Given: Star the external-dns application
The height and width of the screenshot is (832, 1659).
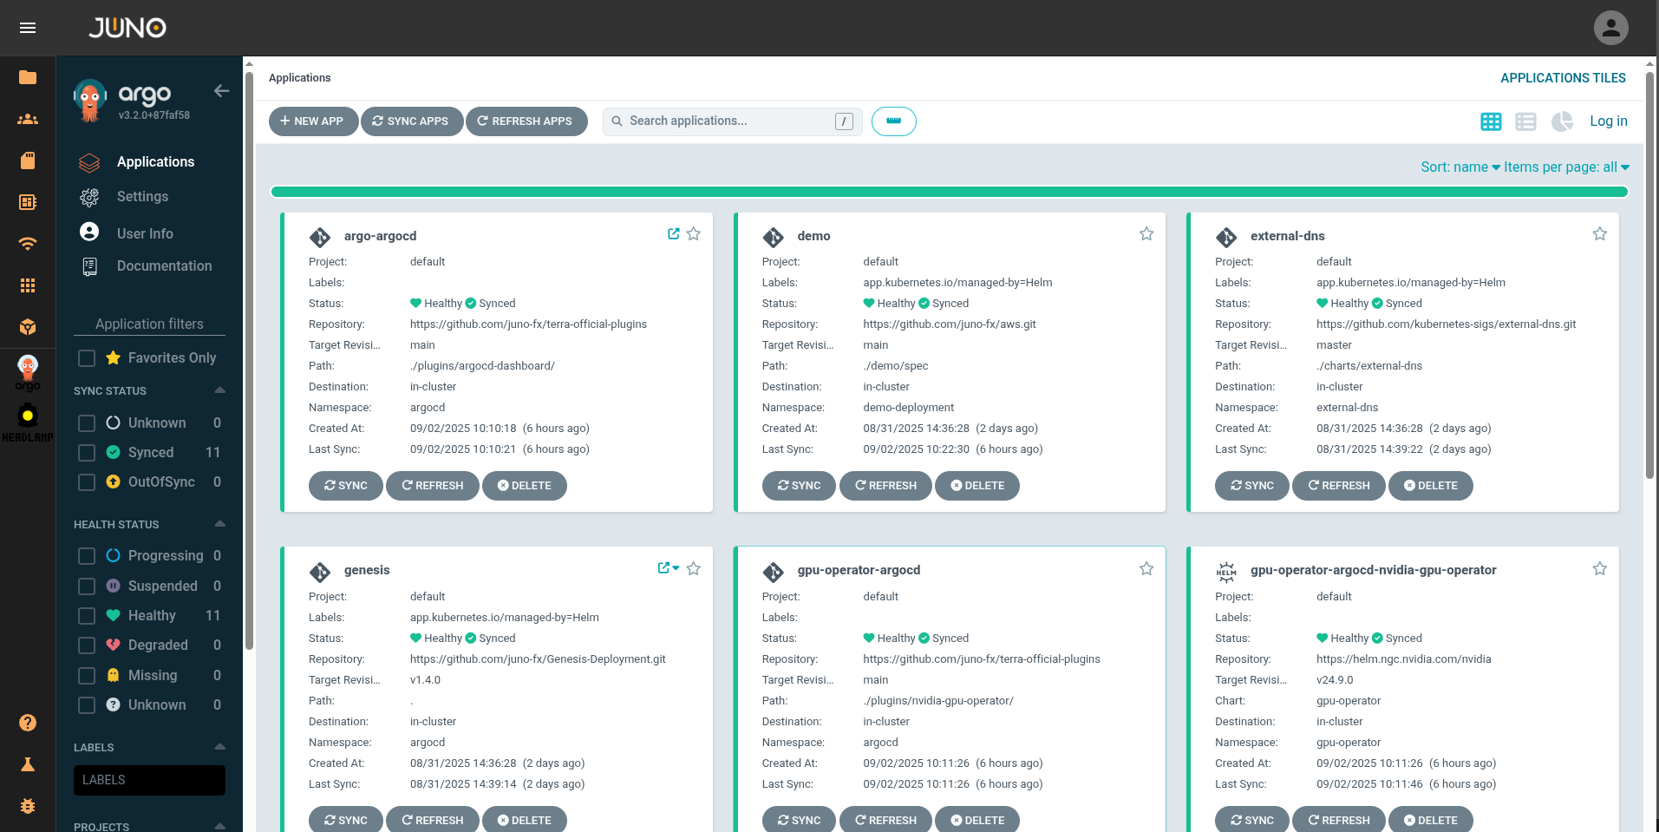Looking at the screenshot, I should (x=1599, y=234).
